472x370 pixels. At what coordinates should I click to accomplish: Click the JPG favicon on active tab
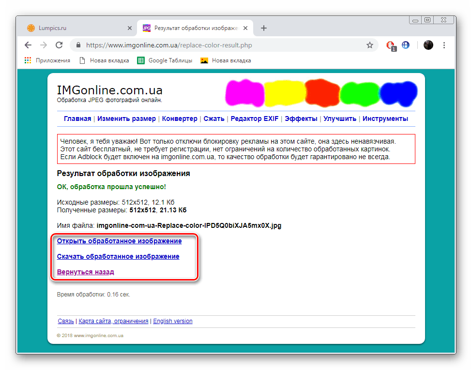pos(147,28)
